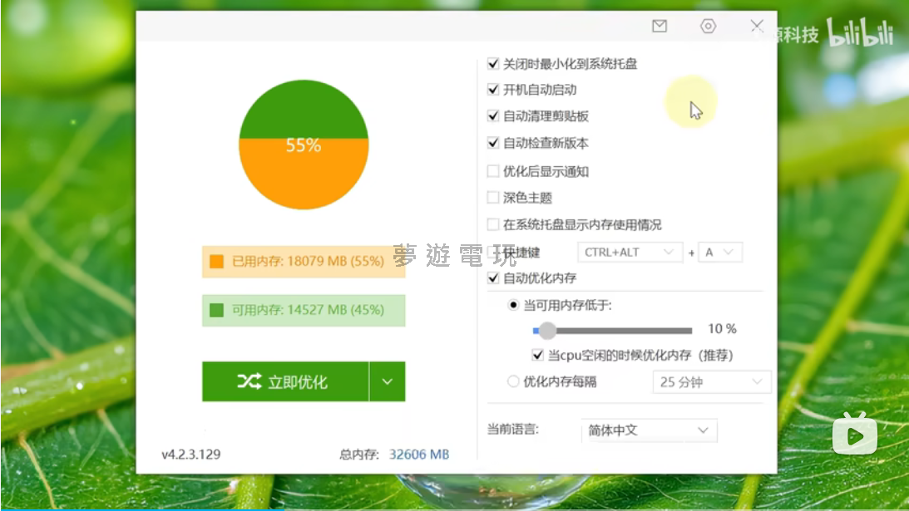Click the 立即优化 optimize button
Screen dimensions: 909x511
(x=284, y=381)
